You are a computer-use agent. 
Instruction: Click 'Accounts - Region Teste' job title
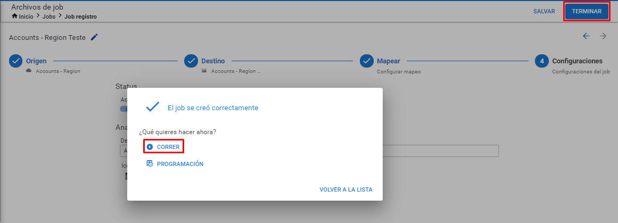pos(47,38)
